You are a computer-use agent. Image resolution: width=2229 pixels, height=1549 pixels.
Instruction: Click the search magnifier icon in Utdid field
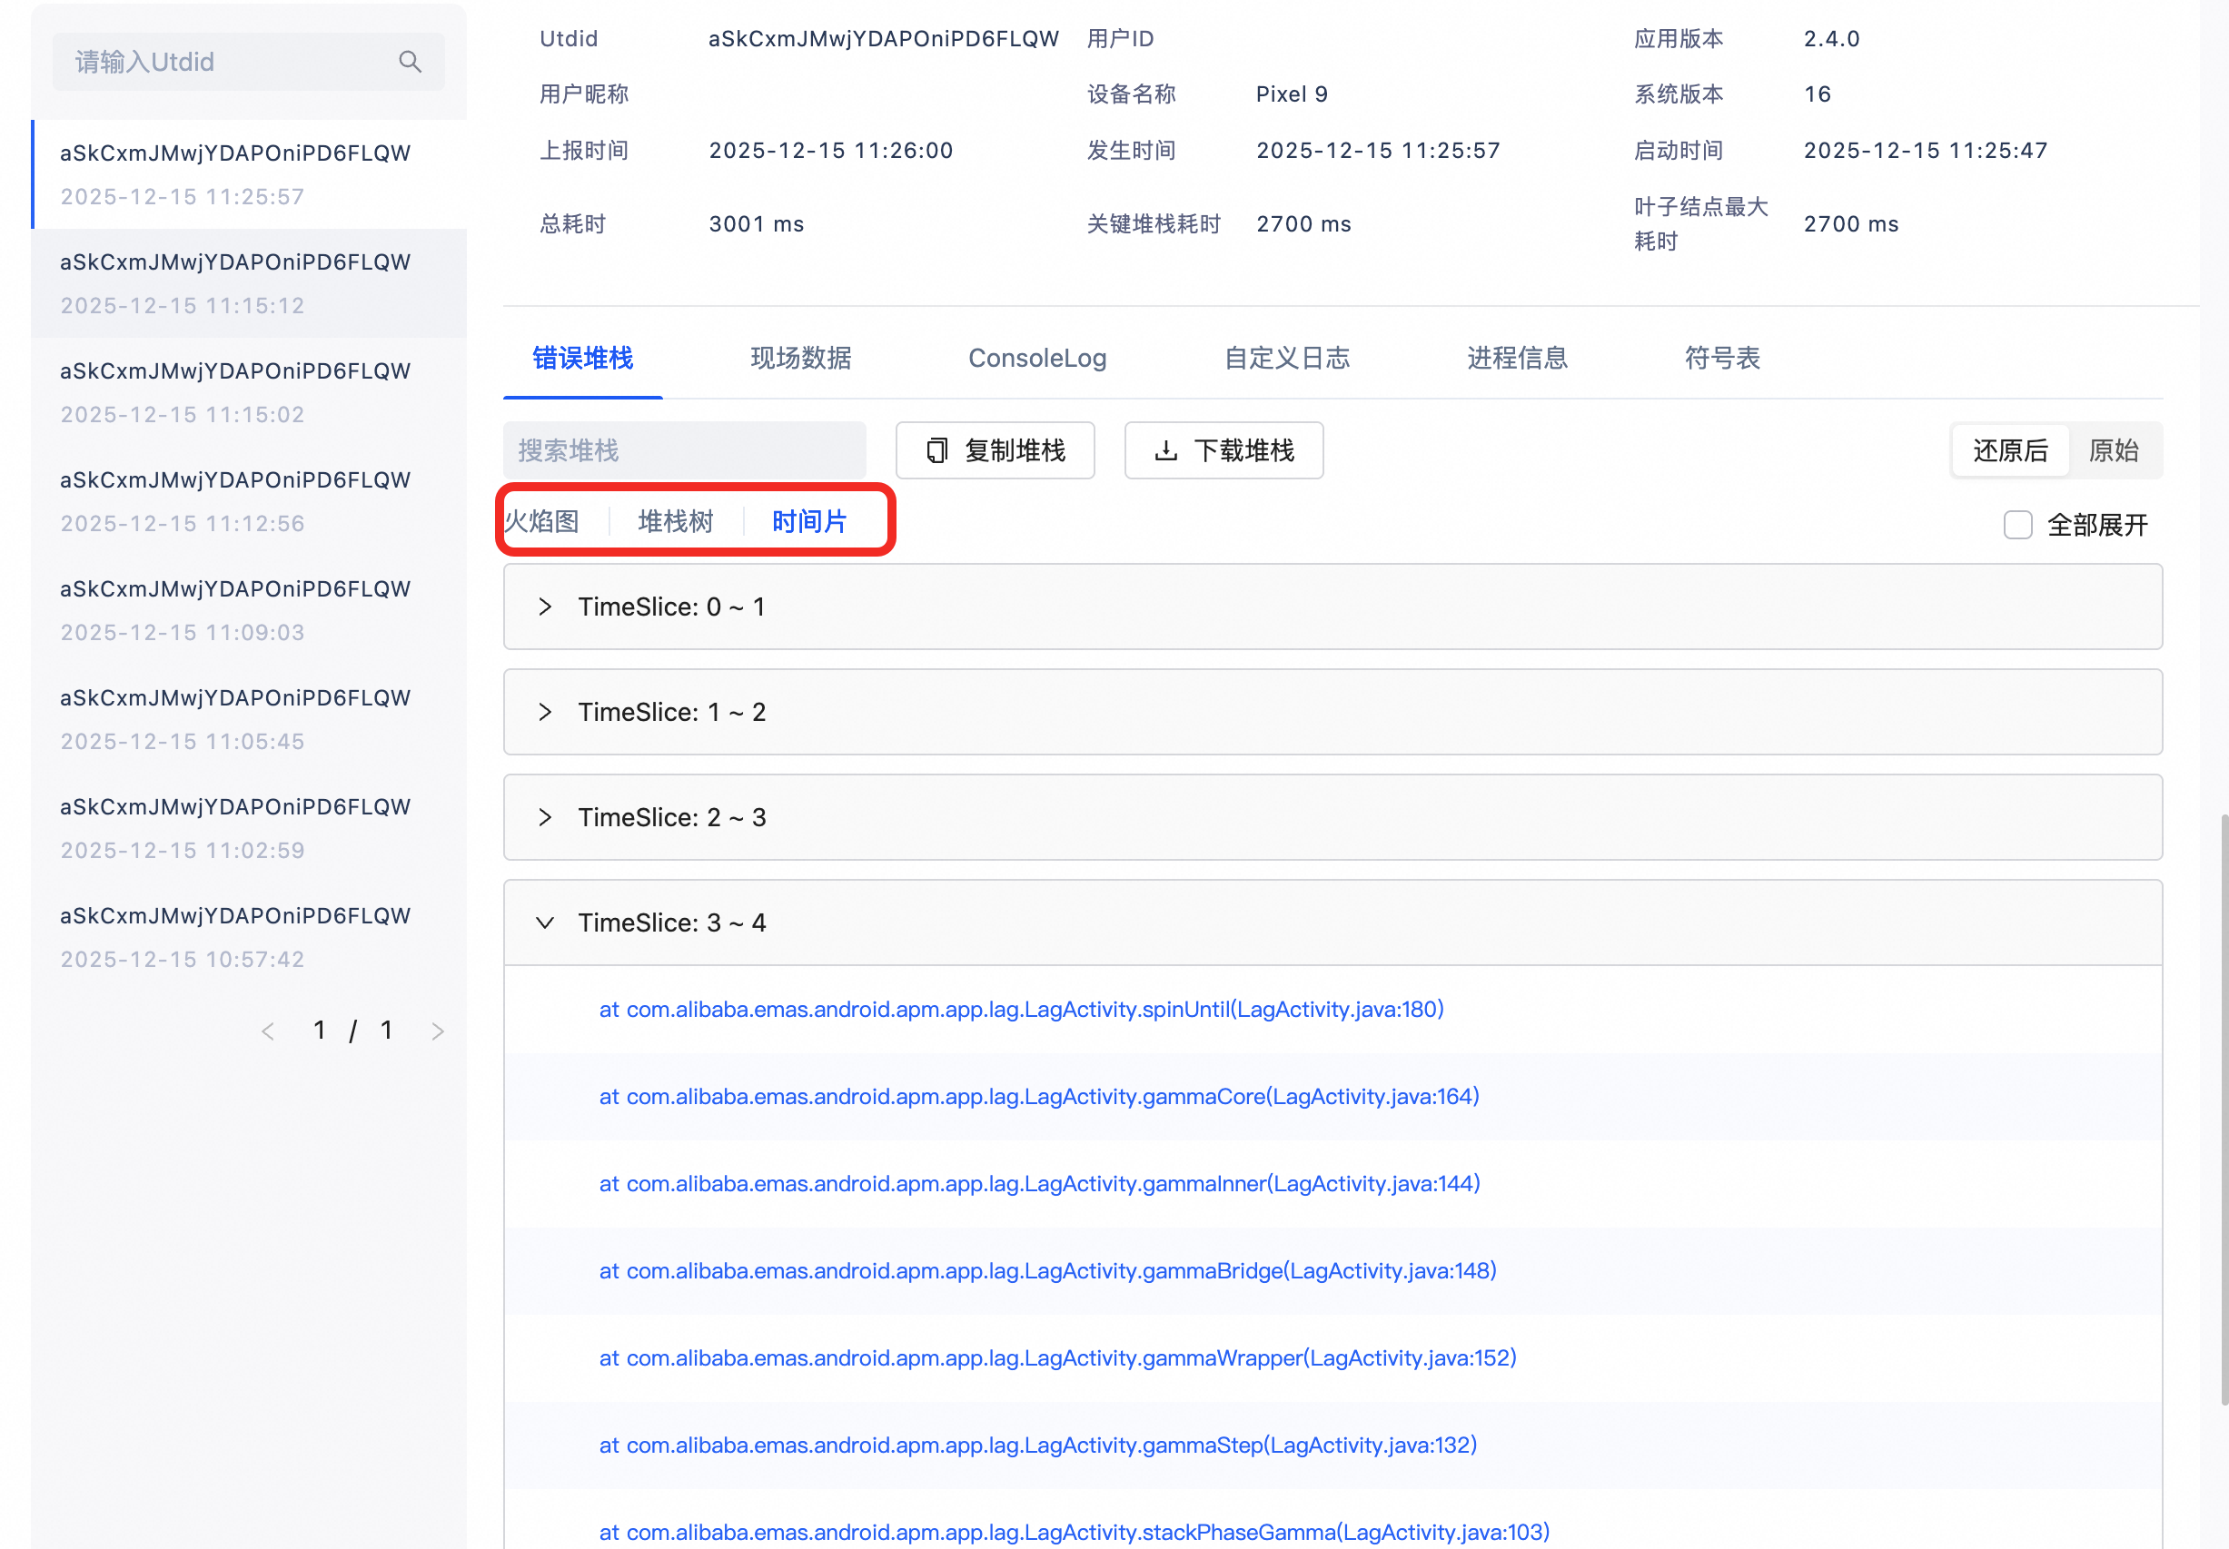[x=410, y=62]
